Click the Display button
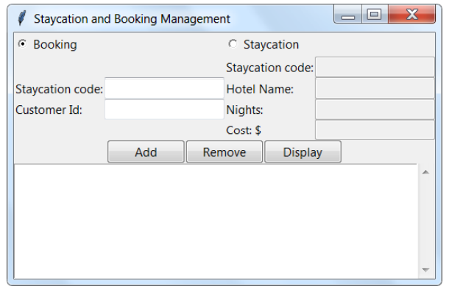The height and width of the screenshot is (289, 449). pos(303,152)
